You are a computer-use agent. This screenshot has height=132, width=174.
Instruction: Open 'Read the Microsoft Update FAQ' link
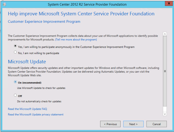(27, 109)
